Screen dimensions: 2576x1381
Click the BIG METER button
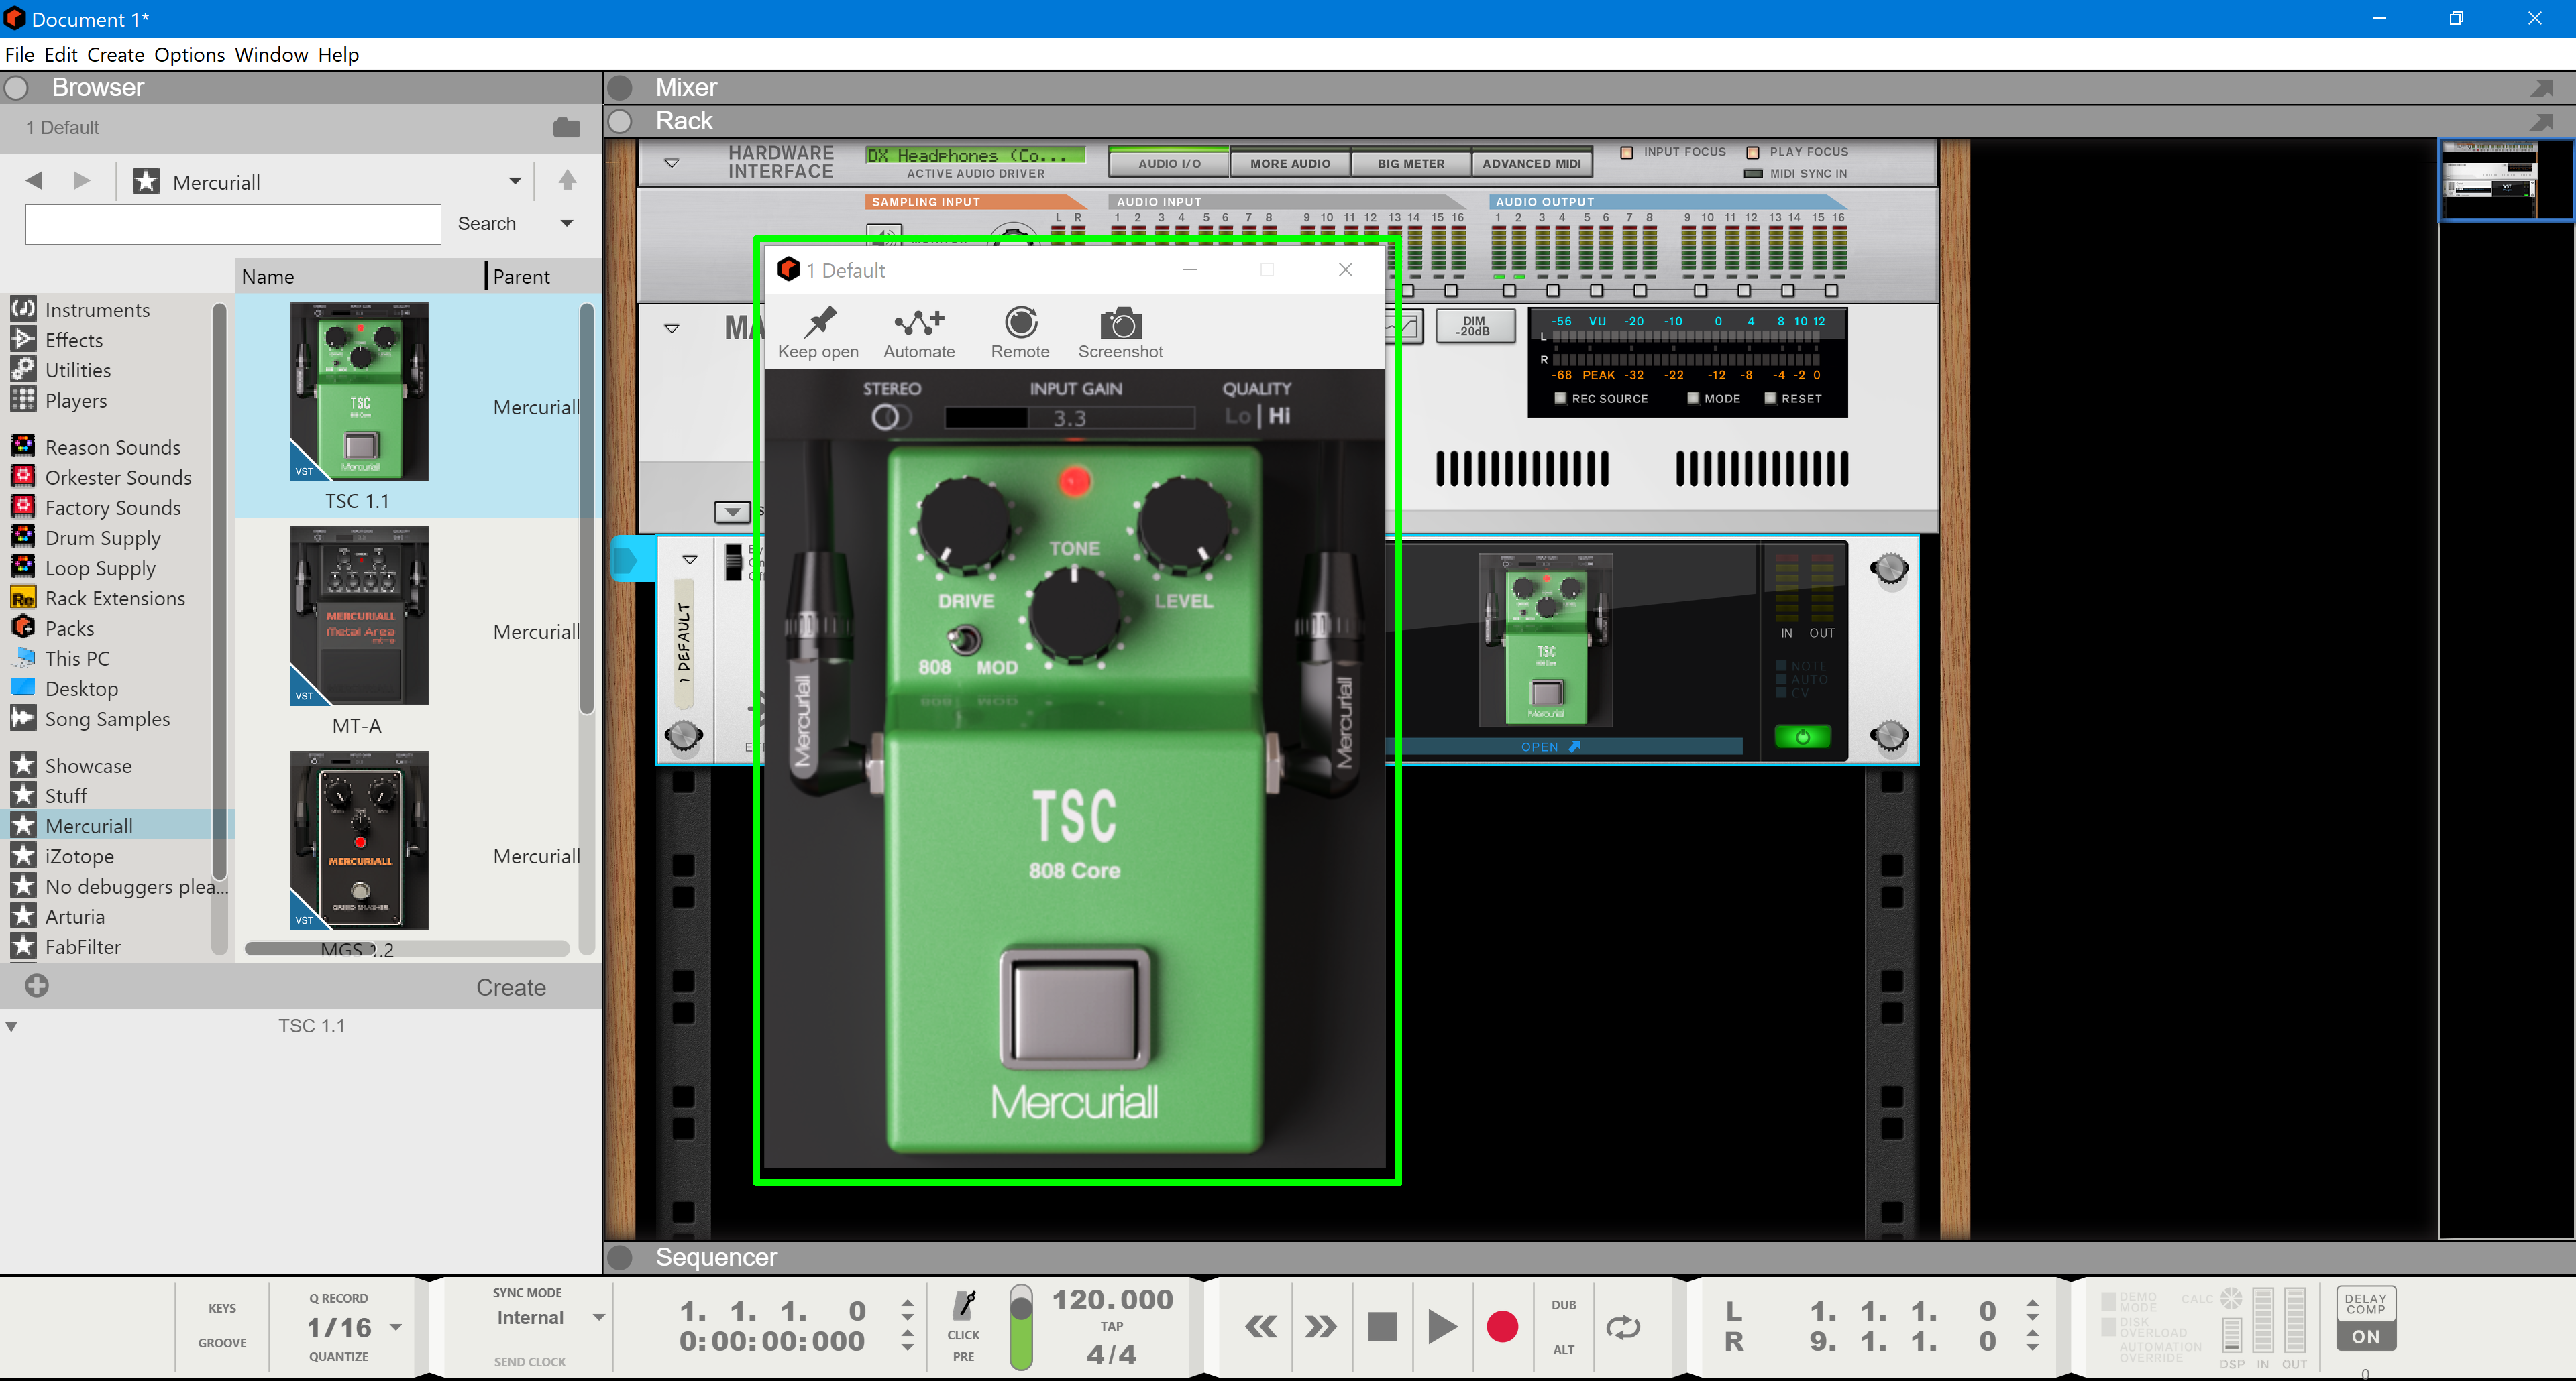point(1411,163)
